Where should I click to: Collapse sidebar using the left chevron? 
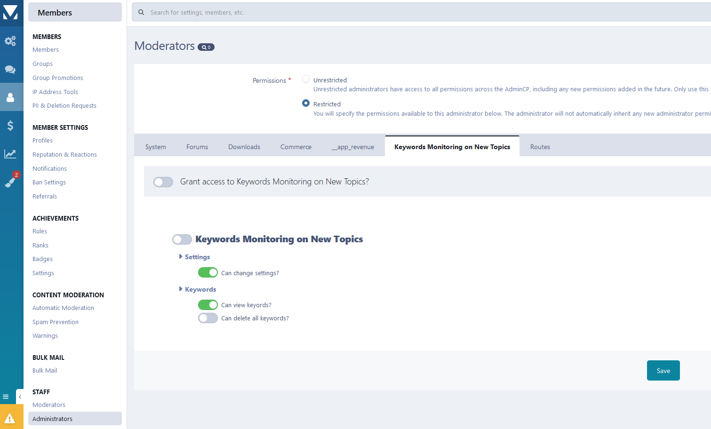pyautogui.click(x=20, y=397)
